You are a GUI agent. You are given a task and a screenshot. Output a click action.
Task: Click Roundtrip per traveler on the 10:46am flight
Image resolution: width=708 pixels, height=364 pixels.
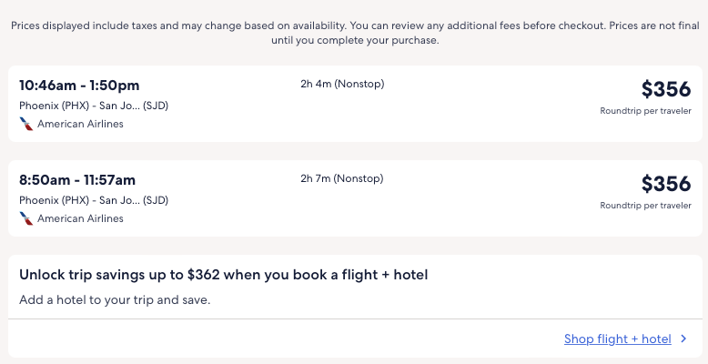point(645,111)
